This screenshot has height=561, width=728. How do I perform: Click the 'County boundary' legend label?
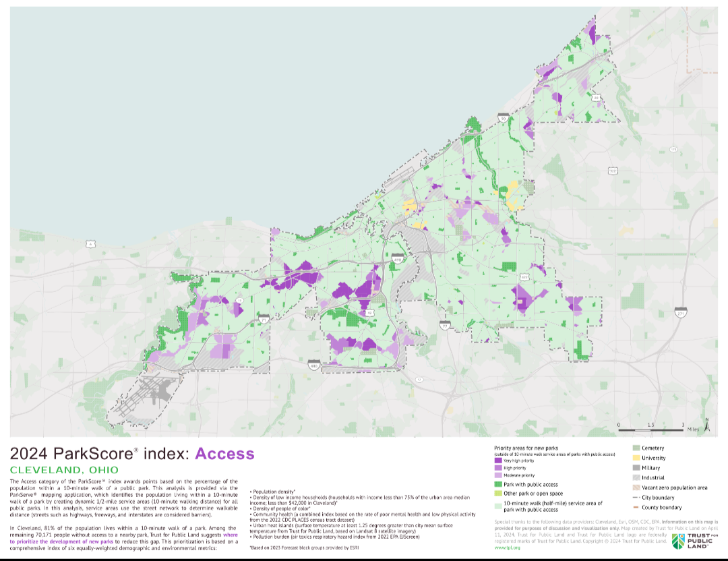[x=662, y=507]
